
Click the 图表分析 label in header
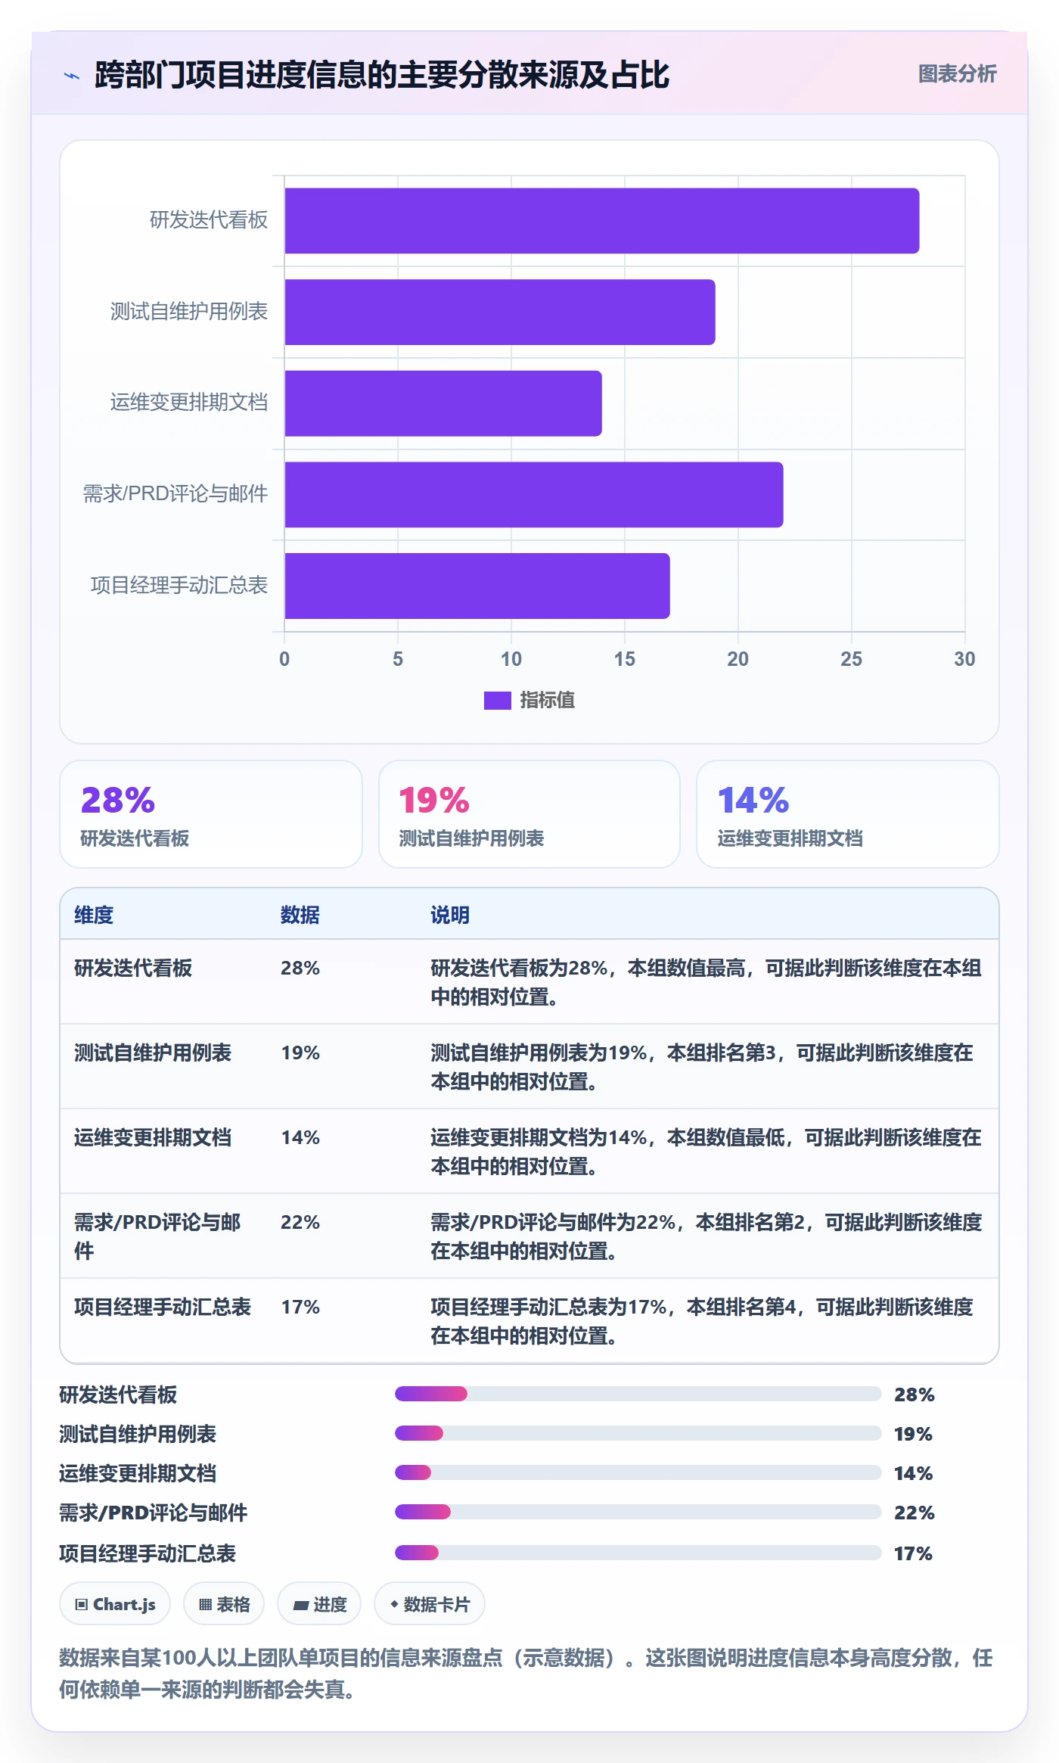click(957, 73)
